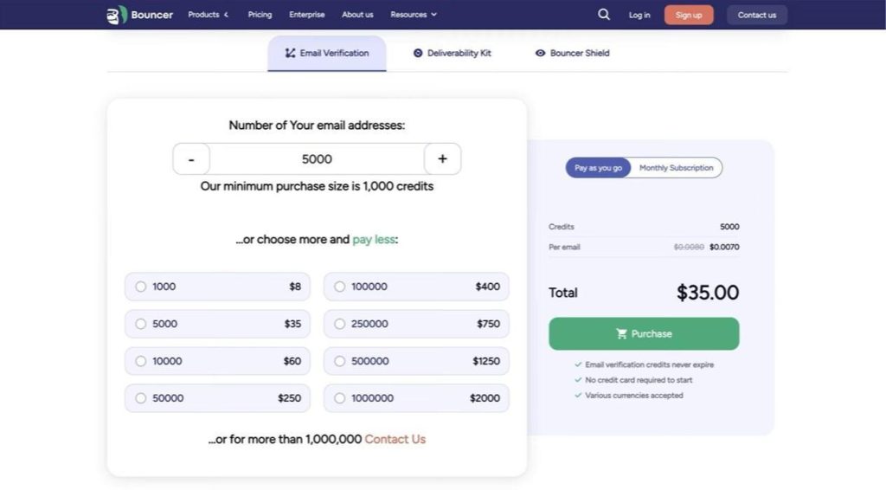Click the Bouncer Shield eye icon

click(540, 53)
